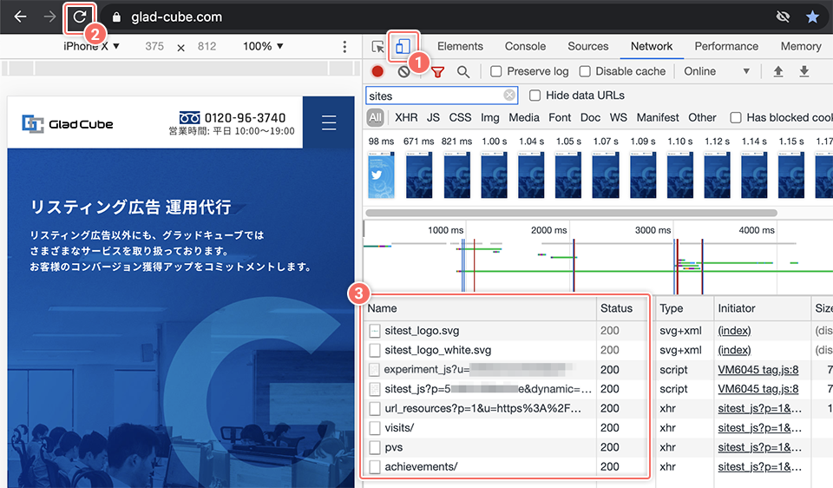Open the (index) initiator link for sitest_logo.svg
Image resolution: width=833 pixels, height=488 pixels.
coord(734,331)
